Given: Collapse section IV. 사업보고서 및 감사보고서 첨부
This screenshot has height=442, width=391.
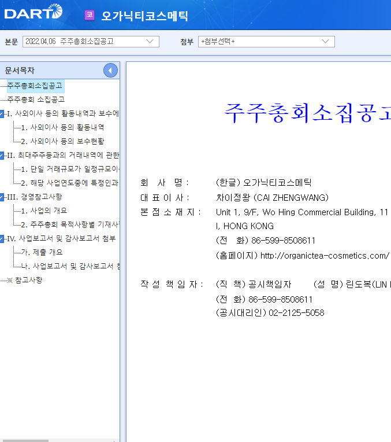Looking at the screenshot, I should pos(2,239).
